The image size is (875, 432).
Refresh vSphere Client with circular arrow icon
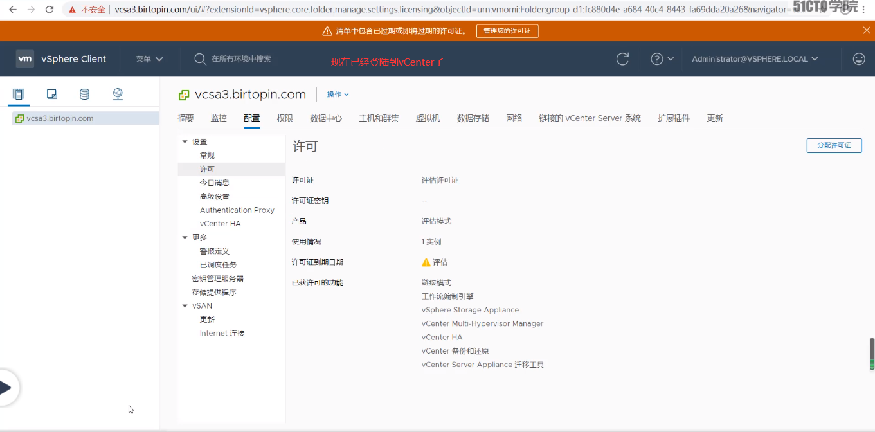[x=622, y=59]
